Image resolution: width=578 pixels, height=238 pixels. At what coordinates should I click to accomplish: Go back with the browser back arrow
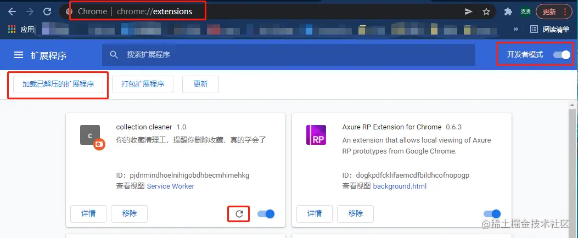pyautogui.click(x=12, y=12)
